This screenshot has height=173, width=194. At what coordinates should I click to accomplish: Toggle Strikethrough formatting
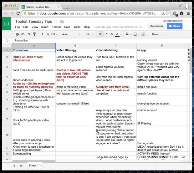(112, 34)
